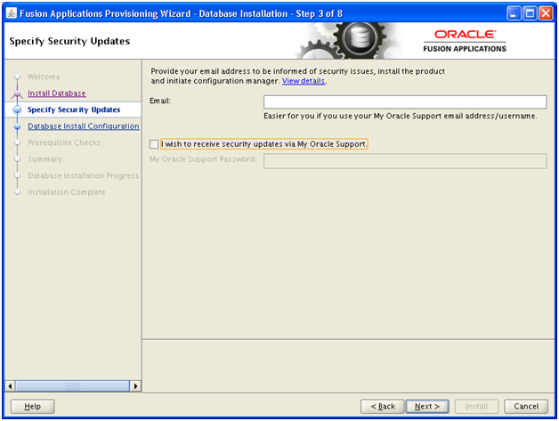Screen dimensions: 559x421
Task: Proceed with the Next button
Action: point(427,407)
